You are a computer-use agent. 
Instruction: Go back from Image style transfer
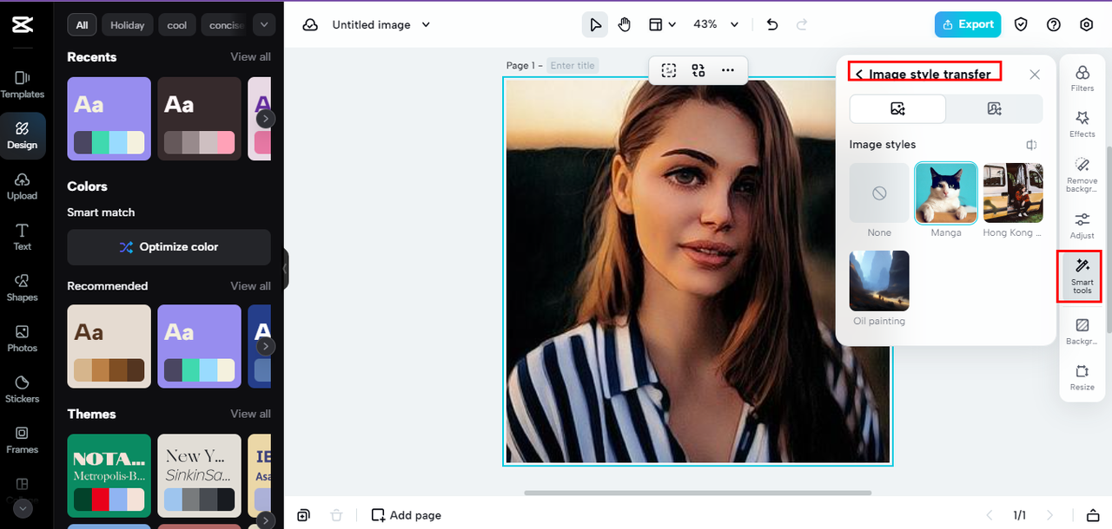pos(858,75)
